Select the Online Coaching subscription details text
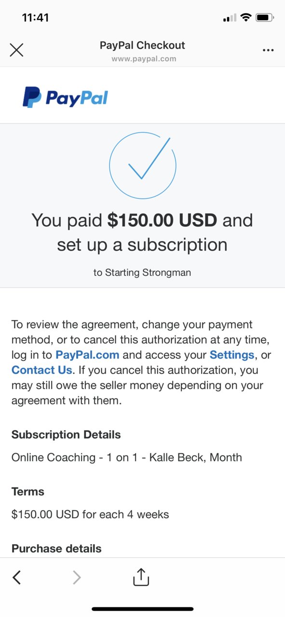The width and height of the screenshot is (285, 617). coord(127,457)
